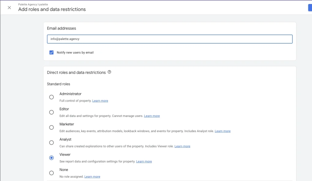The height and width of the screenshot is (181, 312).
Task: Uncheck Notify new users by email
Action: pos(51,52)
